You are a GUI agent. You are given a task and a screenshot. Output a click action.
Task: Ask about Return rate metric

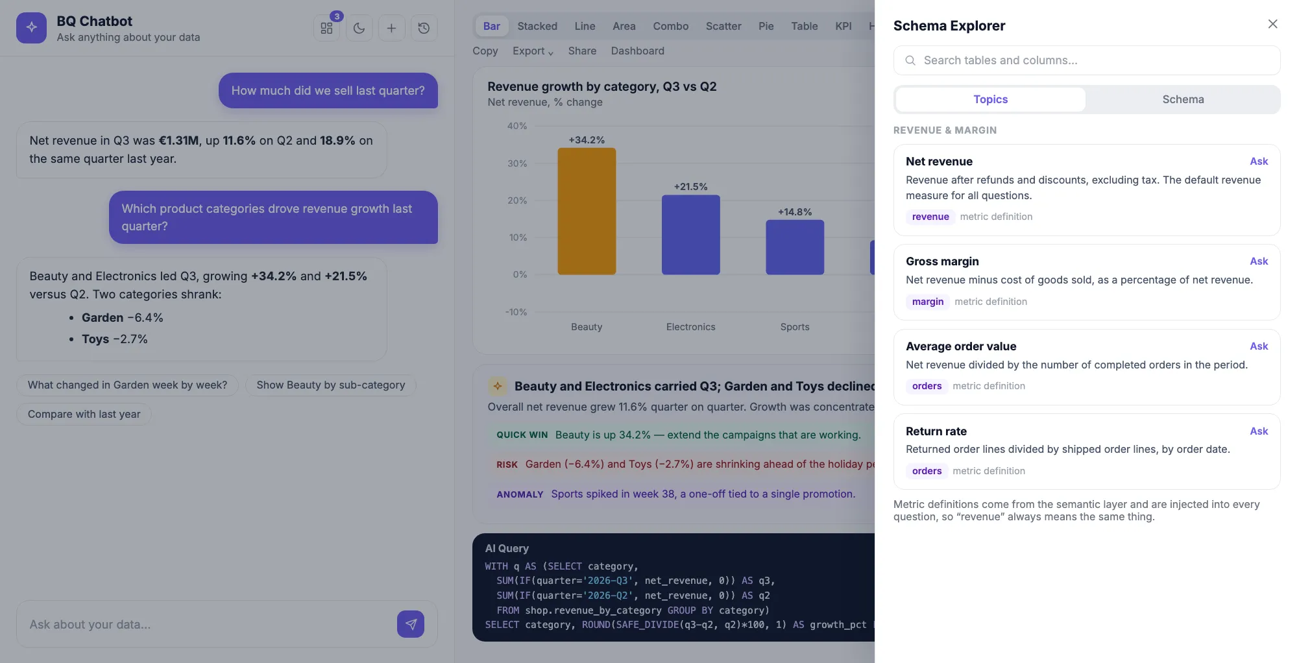1259,431
